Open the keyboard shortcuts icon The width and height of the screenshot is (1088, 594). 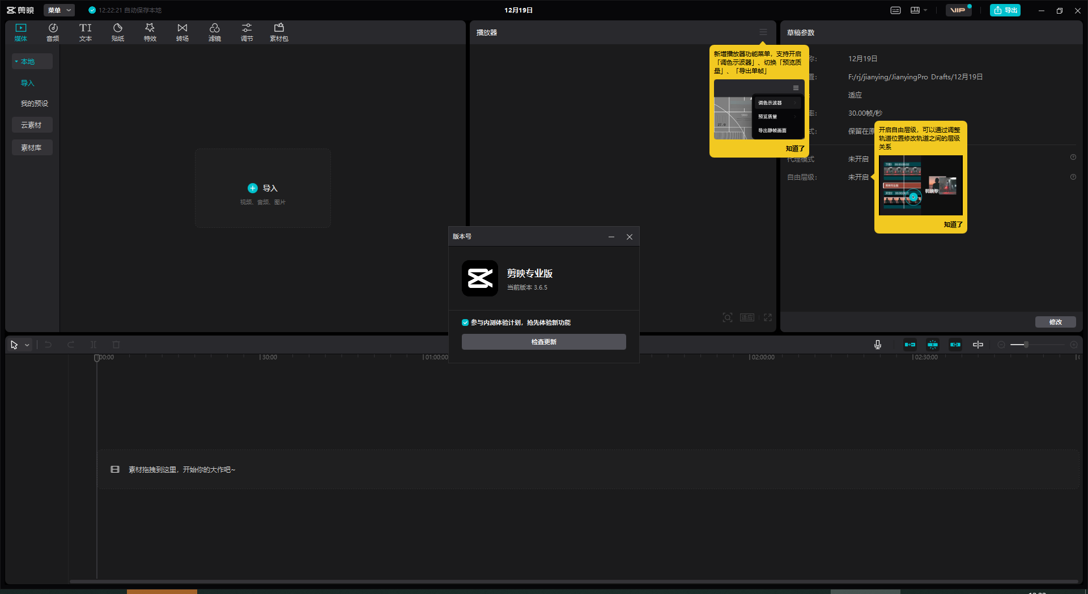pos(896,10)
